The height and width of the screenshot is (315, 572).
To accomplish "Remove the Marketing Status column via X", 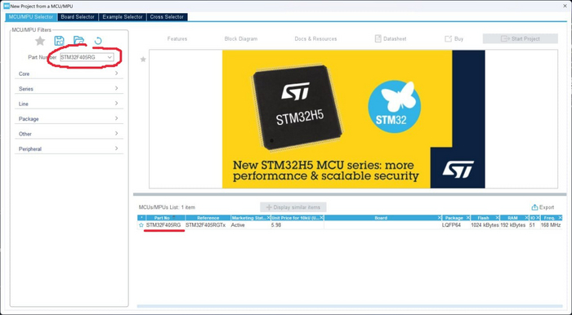I will coord(269,218).
